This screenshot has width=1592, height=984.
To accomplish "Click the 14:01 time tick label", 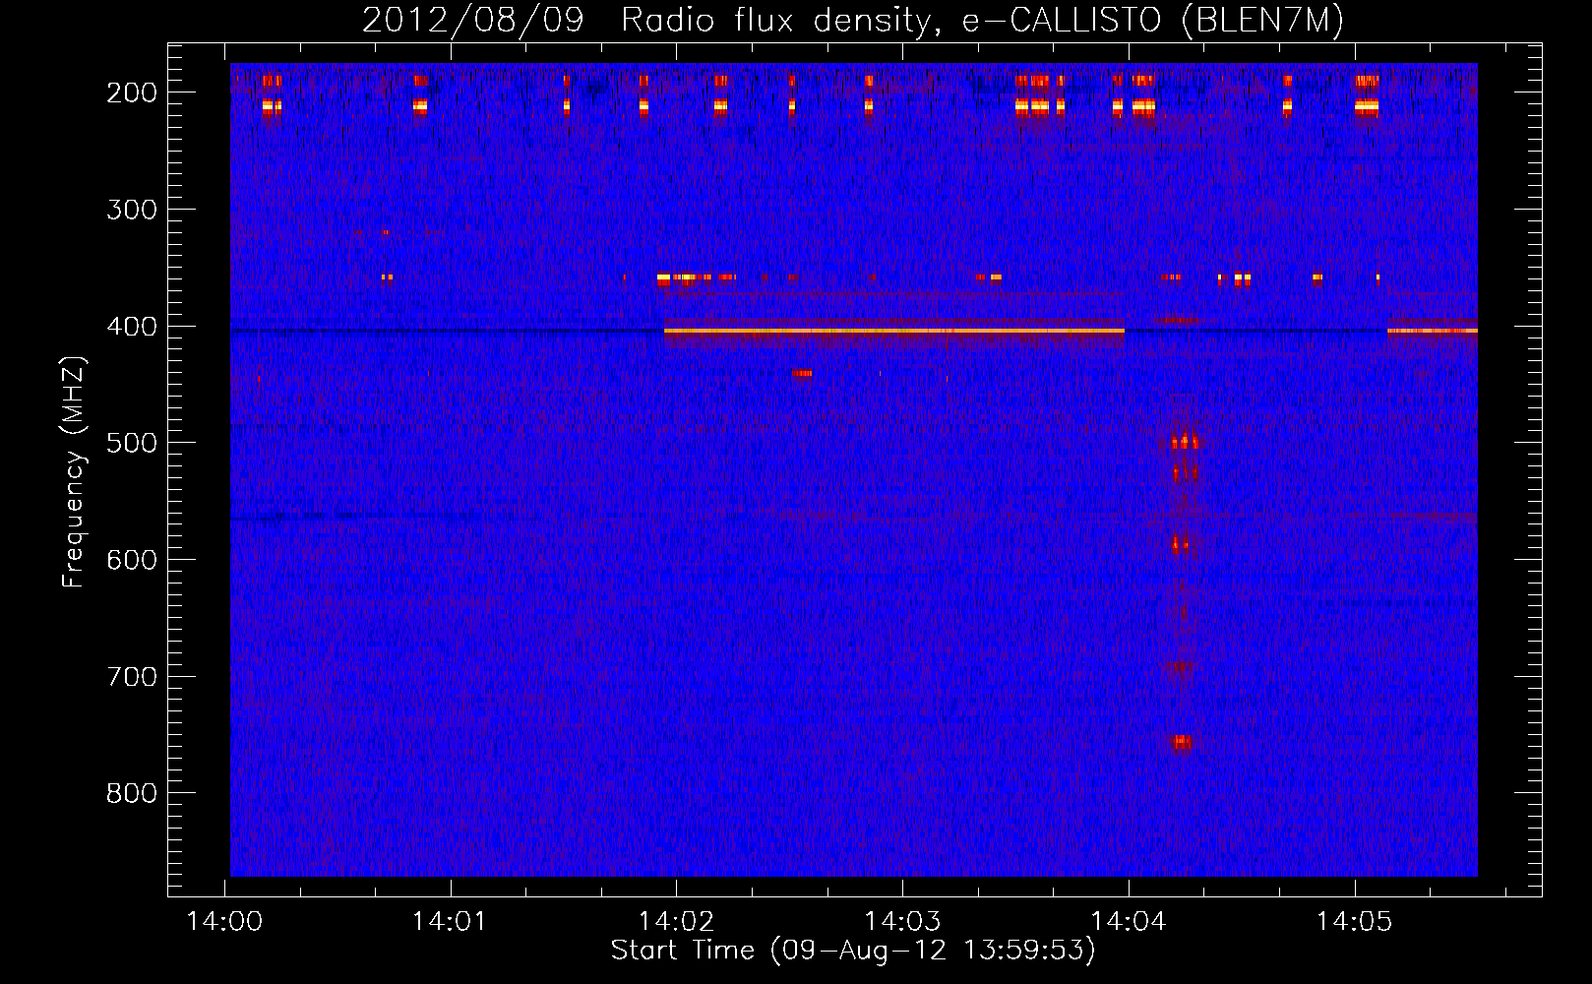I will coord(450,921).
